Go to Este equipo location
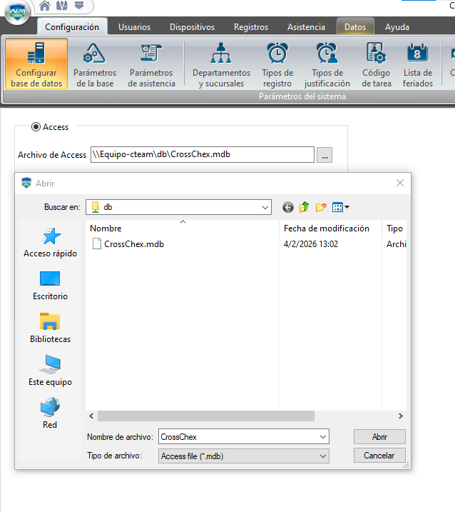The height and width of the screenshot is (512, 455). pyautogui.click(x=50, y=371)
